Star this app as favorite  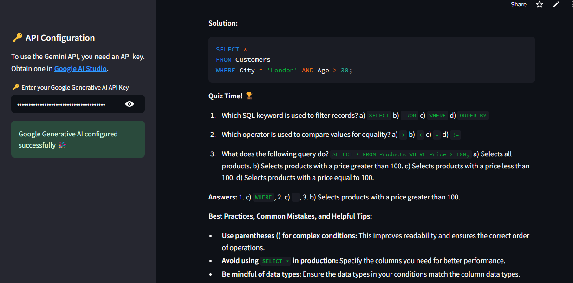pos(539,5)
